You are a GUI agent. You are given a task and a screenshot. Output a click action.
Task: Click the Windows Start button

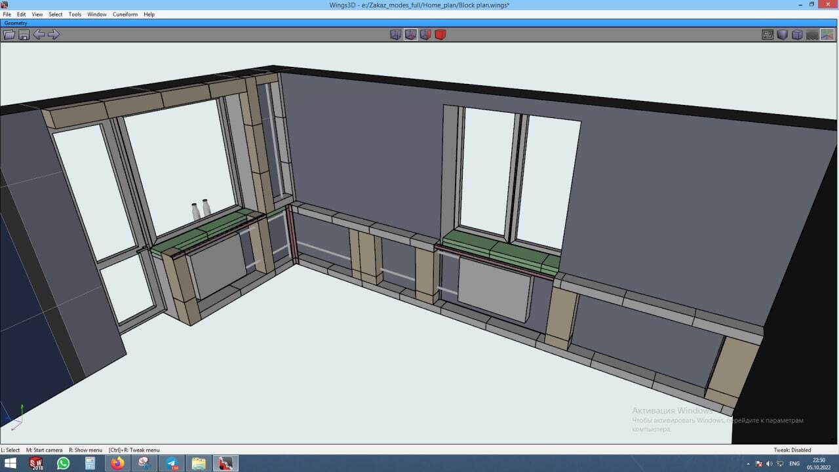coord(11,463)
